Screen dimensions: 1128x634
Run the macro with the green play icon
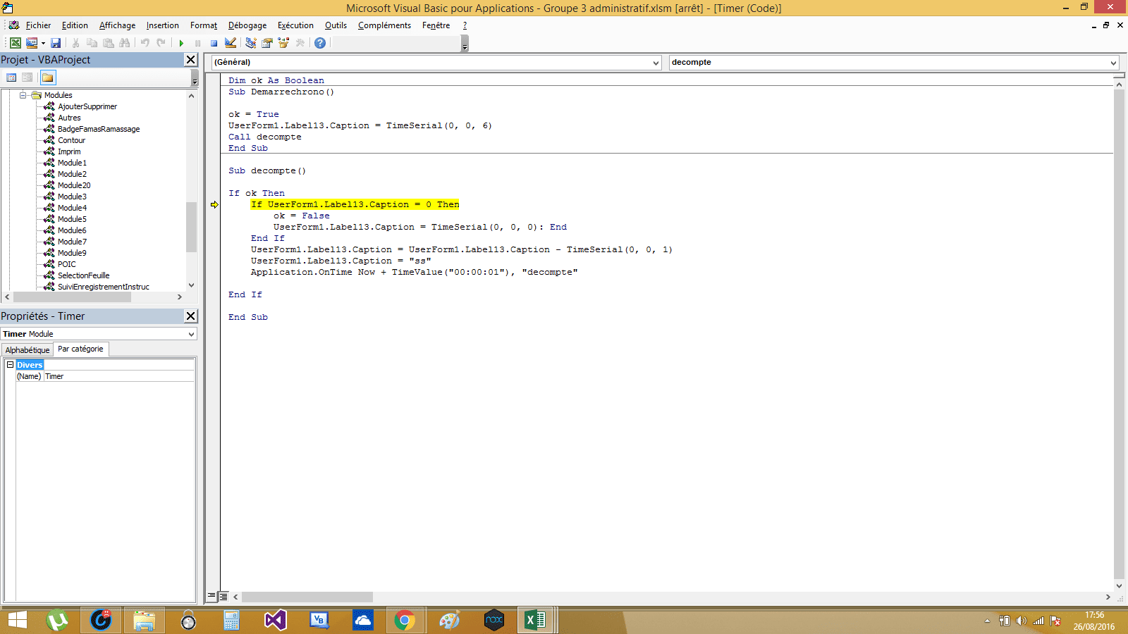pos(181,43)
